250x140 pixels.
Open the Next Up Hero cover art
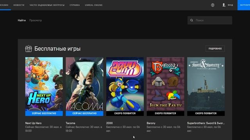(x=44, y=84)
